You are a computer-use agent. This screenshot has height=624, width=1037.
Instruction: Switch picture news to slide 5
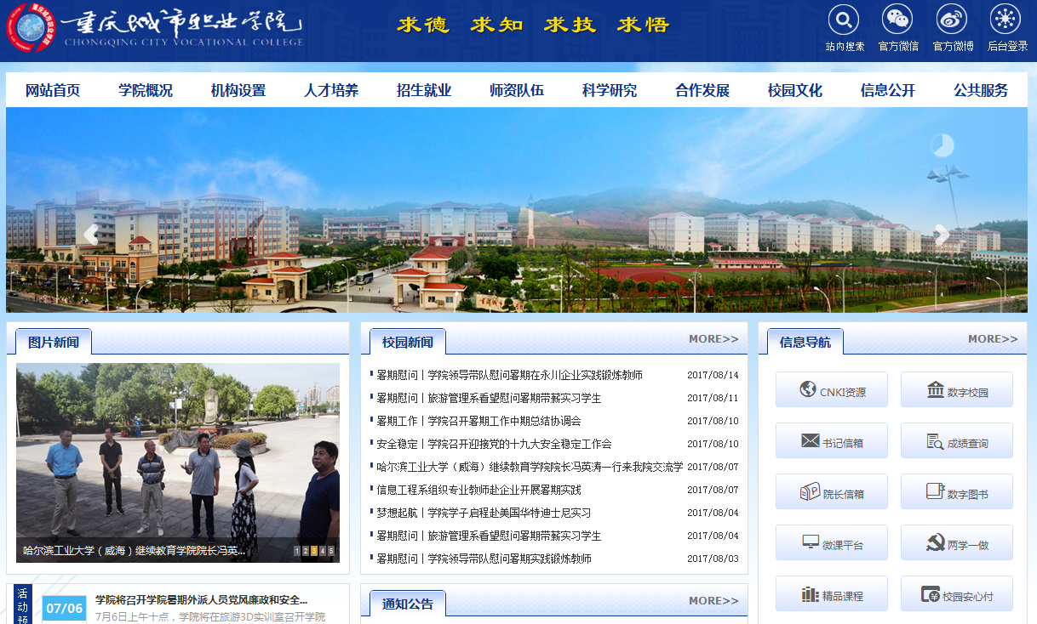coord(331,551)
